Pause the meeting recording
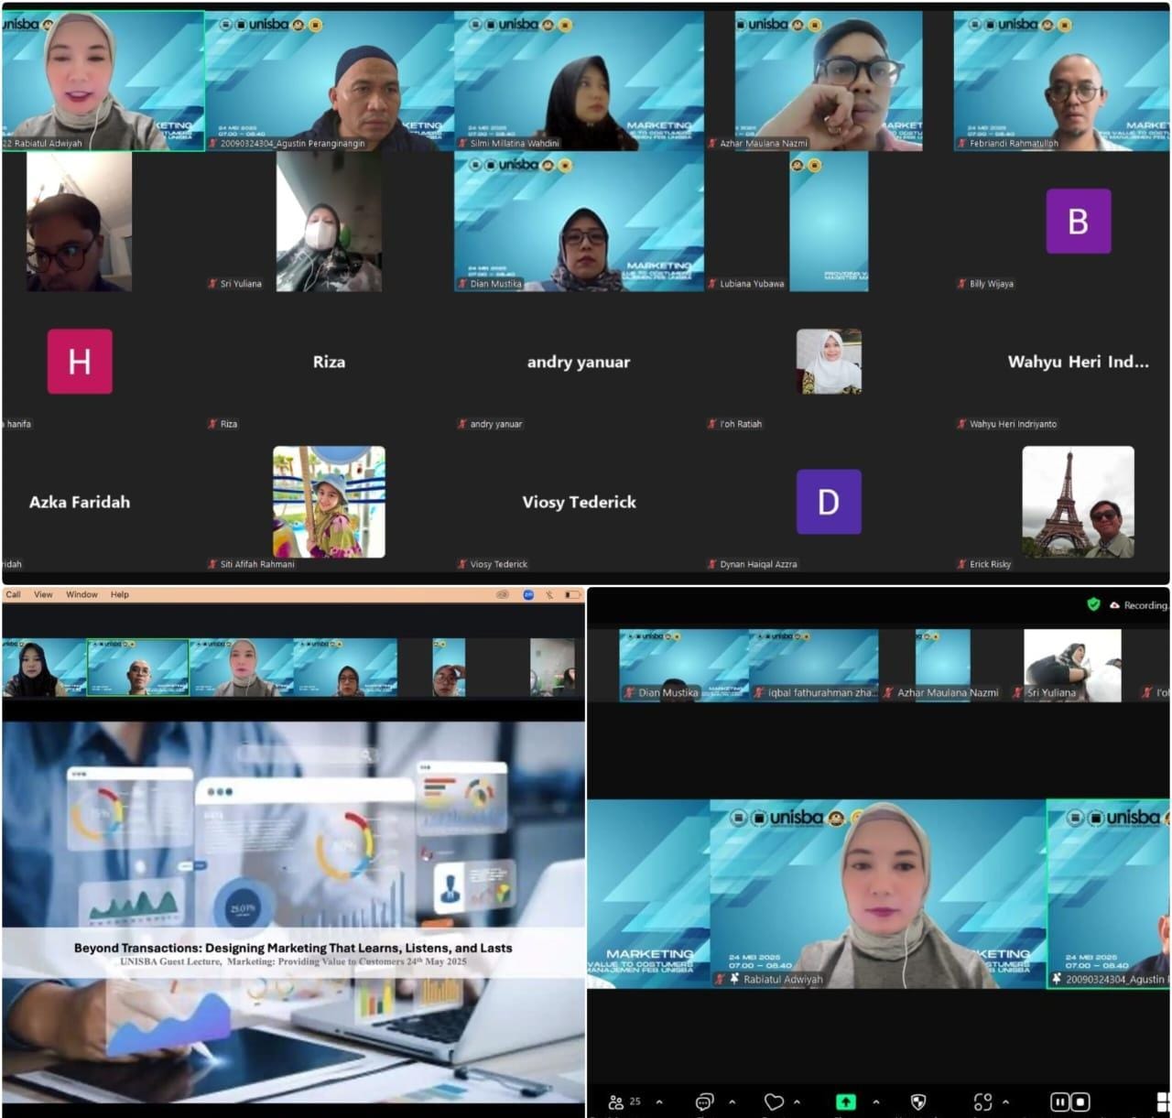The width and height of the screenshot is (1172, 1118). point(1059,1102)
